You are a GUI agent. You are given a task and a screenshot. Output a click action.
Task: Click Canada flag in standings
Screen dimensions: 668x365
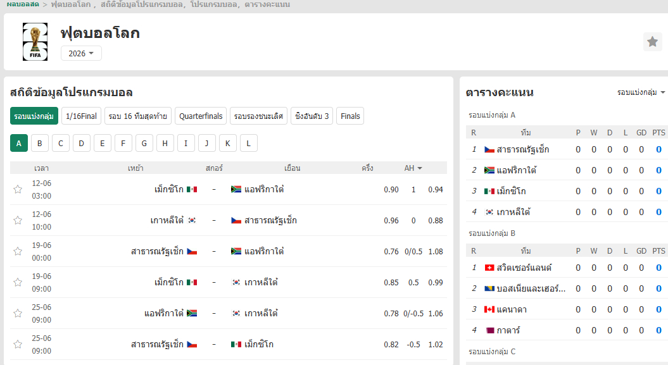[489, 309]
